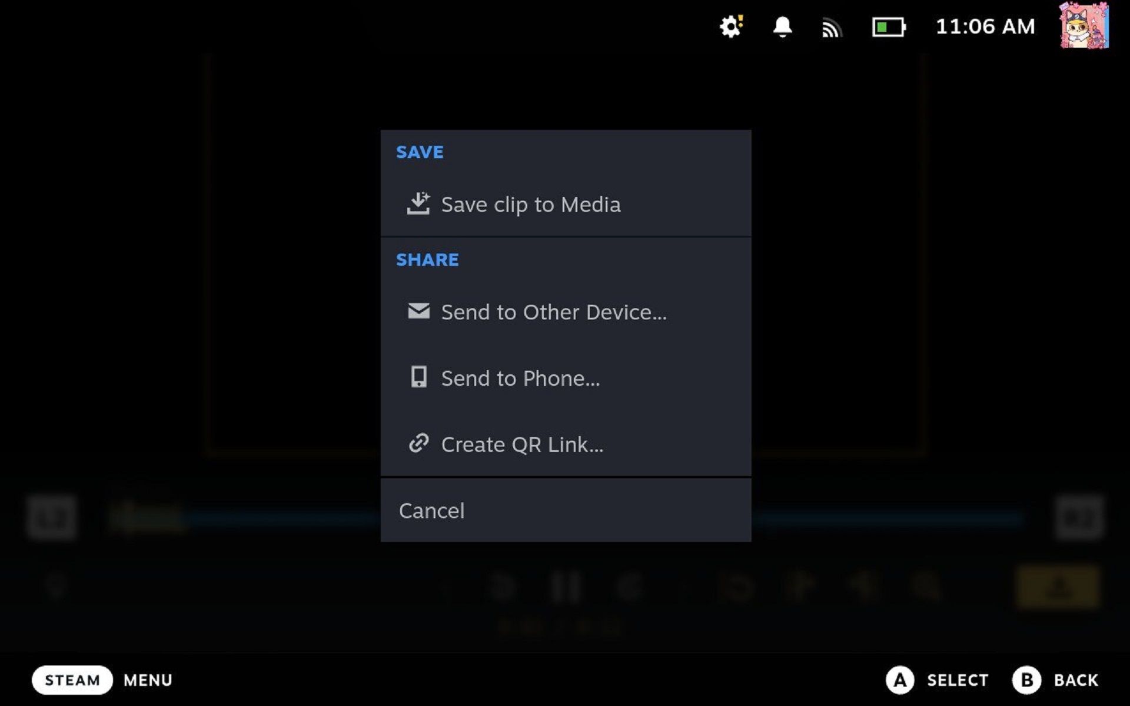Choose Send to Phone option
The height and width of the screenshot is (706, 1130).
tap(520, 378)
